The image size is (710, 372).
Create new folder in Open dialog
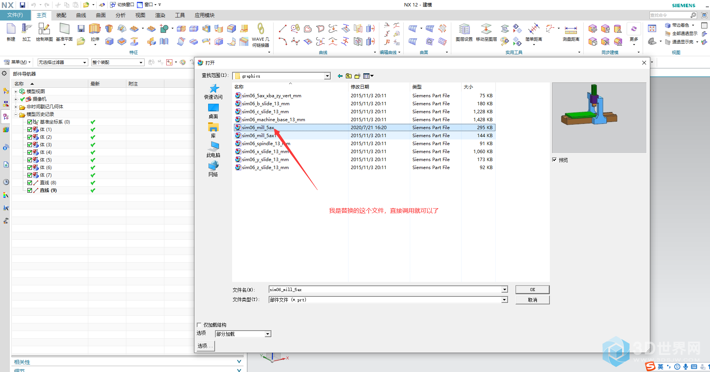click(x=357, y=76)
